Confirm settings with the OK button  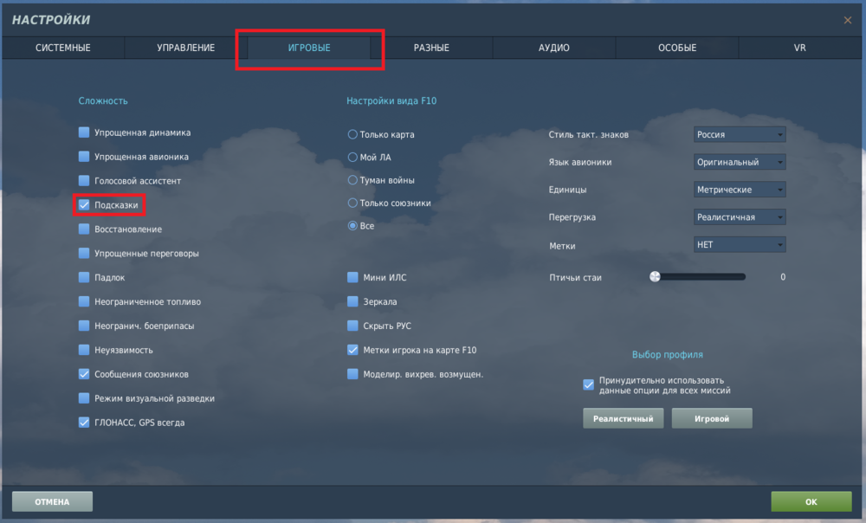[811, 501]
